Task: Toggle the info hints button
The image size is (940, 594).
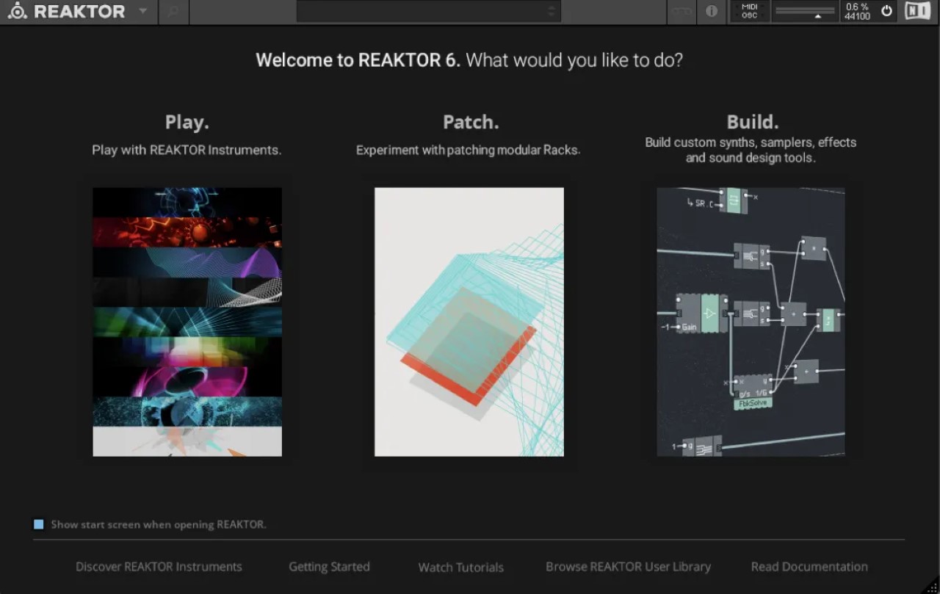Action: (x=711, y=12)
